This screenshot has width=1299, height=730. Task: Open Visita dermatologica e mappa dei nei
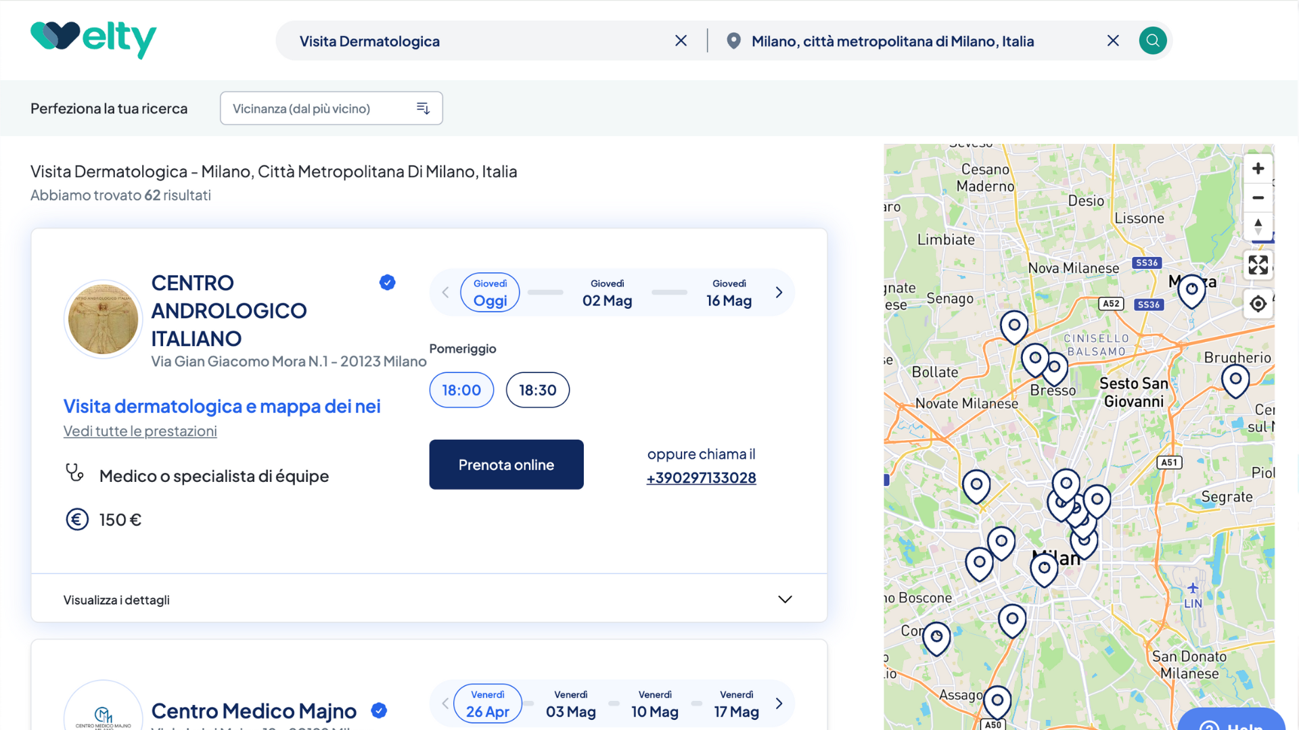pos(222,406)
